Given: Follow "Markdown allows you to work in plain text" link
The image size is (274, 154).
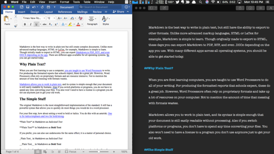Looking at the screenshot, I should [x=40, y=84].
